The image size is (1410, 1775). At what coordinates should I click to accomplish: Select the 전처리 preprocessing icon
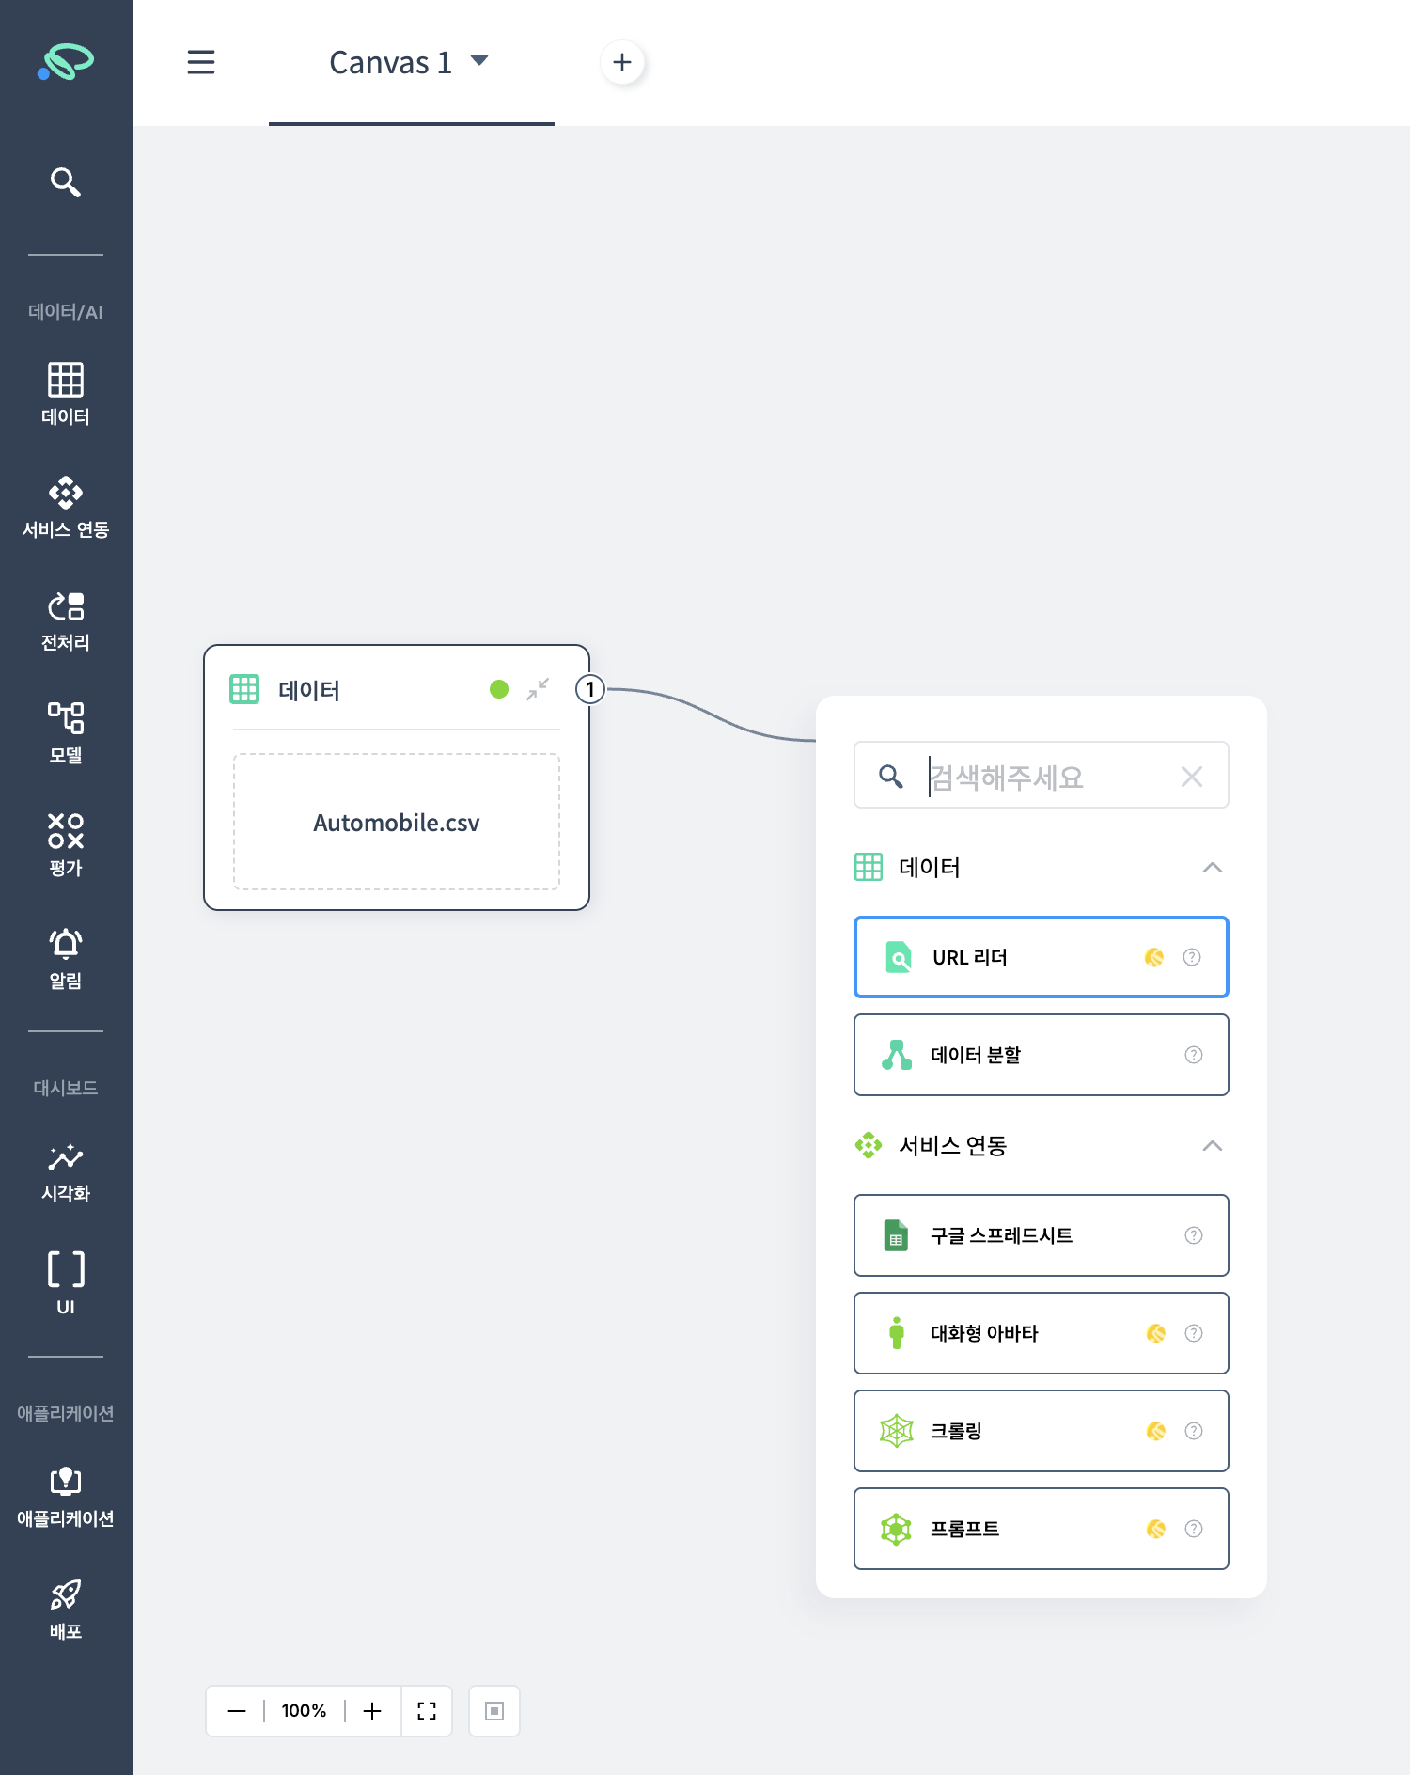point(65,620)
